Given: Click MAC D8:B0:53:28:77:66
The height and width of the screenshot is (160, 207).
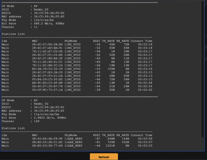Looking at the screenshot, I should click(x=47, y=146).
